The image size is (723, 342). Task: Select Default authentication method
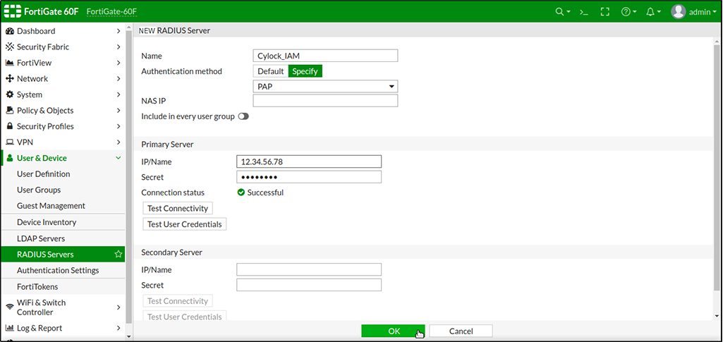(x=270, y=71)
